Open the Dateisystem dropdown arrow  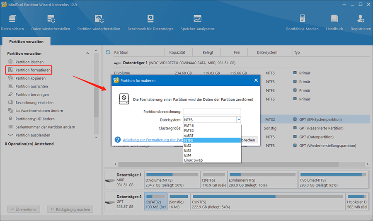click(239, 120)
